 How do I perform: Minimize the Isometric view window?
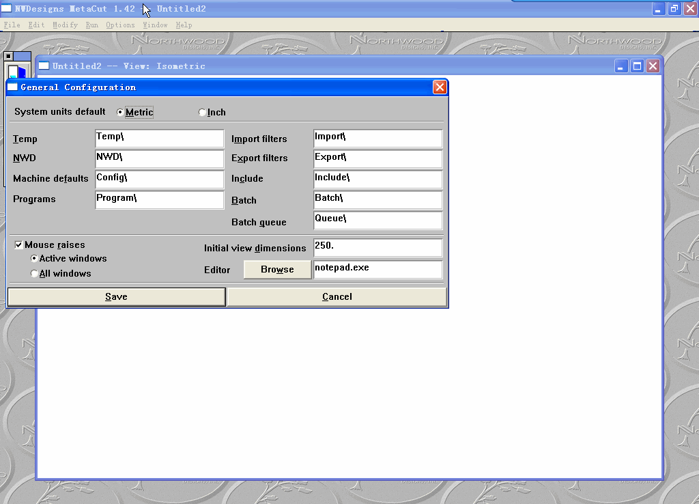(620, 66)
